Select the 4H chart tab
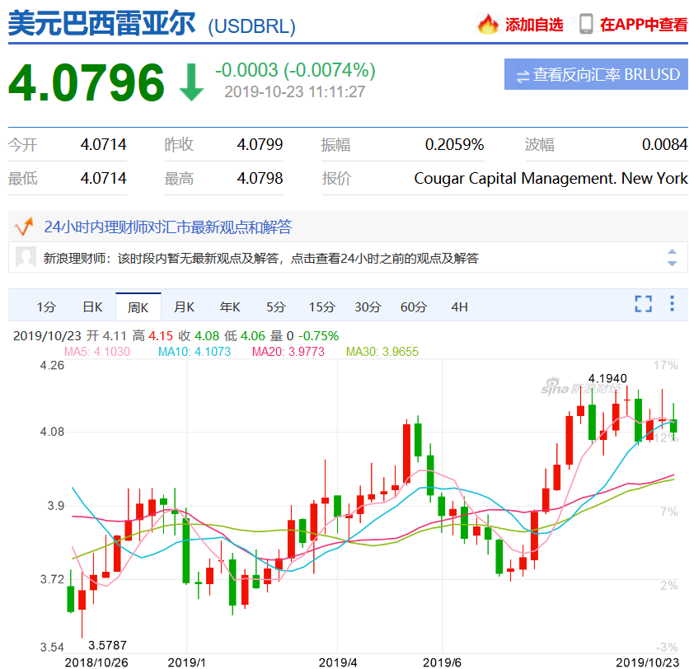This screenshot has width=689, height=669. point(459,306)
